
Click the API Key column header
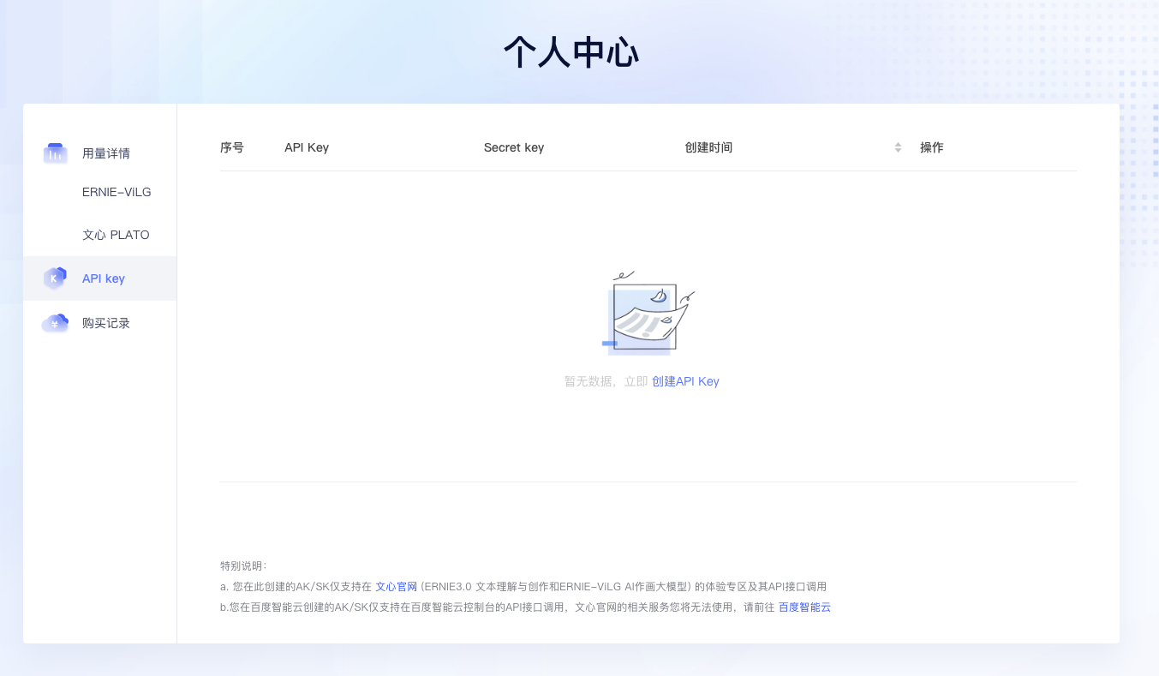(x=307, y=147)
